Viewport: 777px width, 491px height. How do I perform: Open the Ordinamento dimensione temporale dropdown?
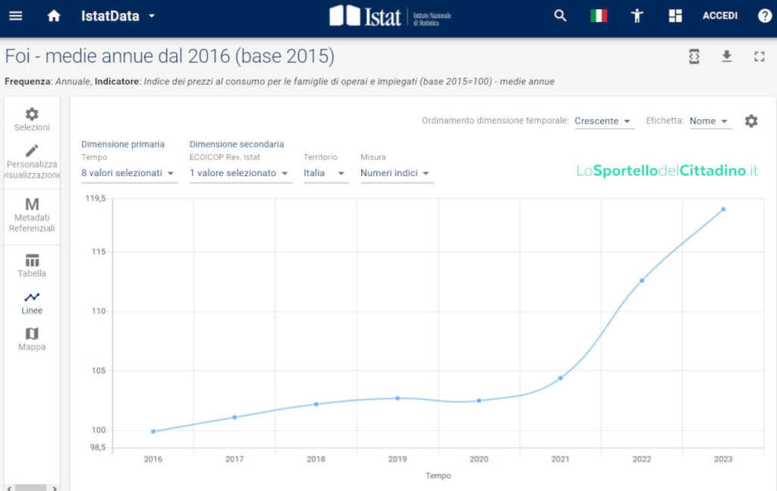coord(603,121)
